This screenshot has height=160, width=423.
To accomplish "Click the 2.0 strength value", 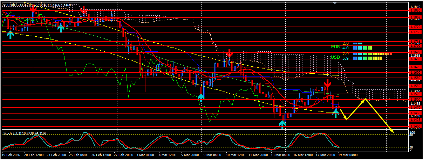I will pyautogui.click(x=346, y=43).
